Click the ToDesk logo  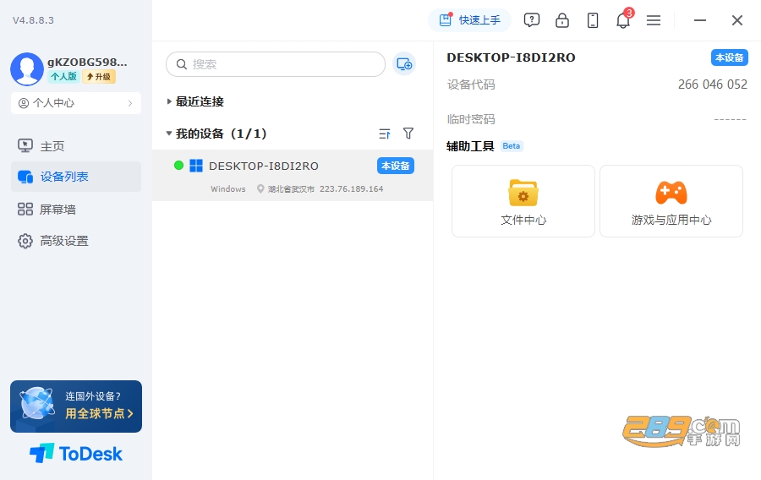(76, 453)
